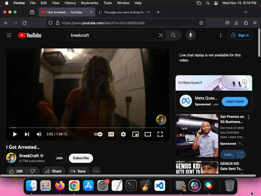The height and width of the screenshot is (196, 261).
Task: Open GENIUS KID video thumbnail
Action: tap(197, 167)
